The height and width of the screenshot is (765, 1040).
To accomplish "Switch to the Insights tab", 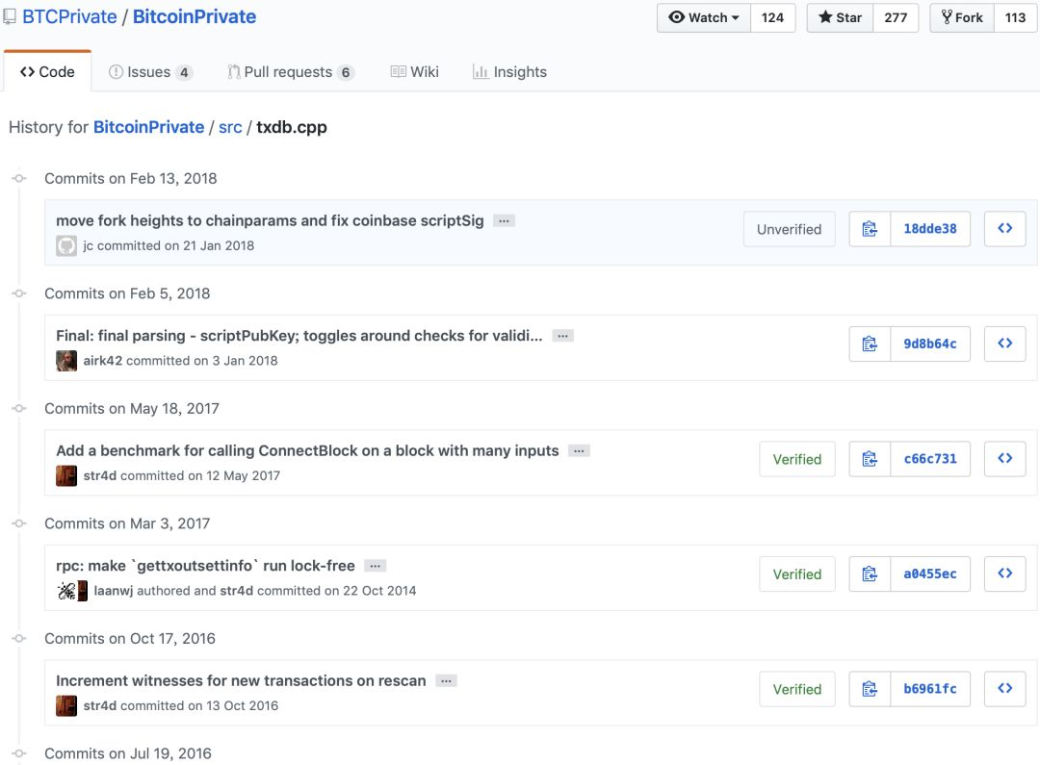I will click(509, 71).
